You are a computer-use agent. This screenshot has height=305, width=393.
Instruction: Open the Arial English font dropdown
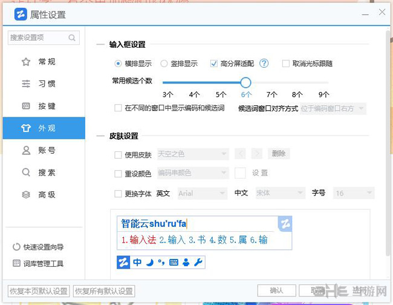point(203,193)
